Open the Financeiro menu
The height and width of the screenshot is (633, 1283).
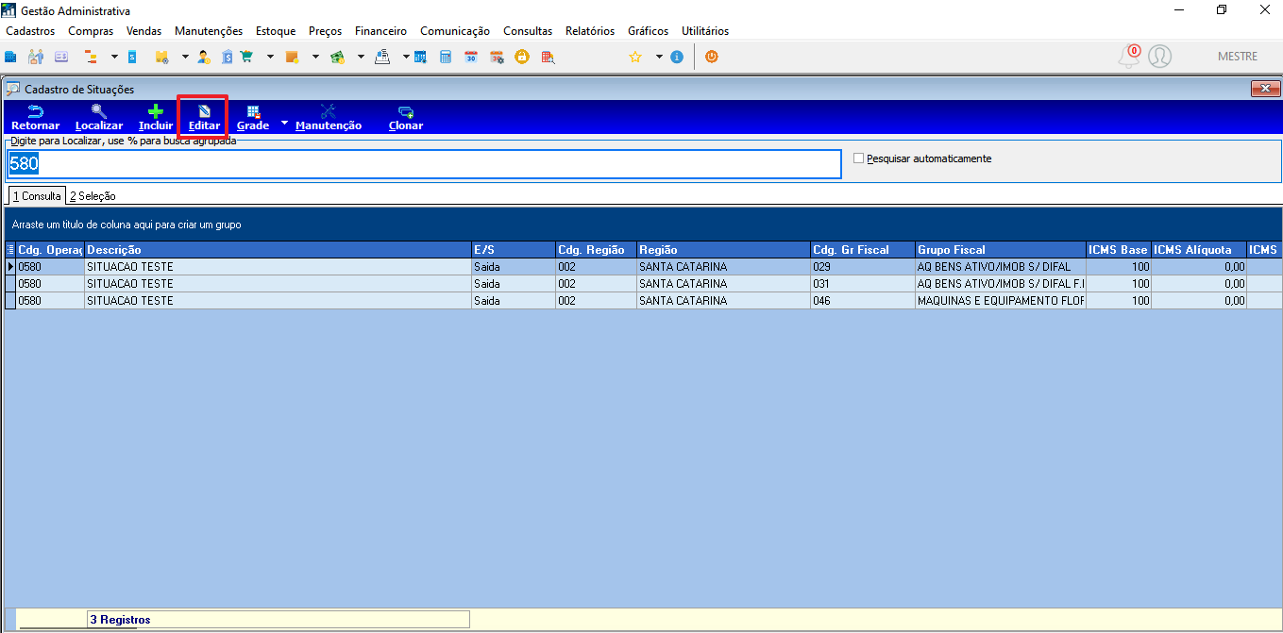[x=380, y=31]
